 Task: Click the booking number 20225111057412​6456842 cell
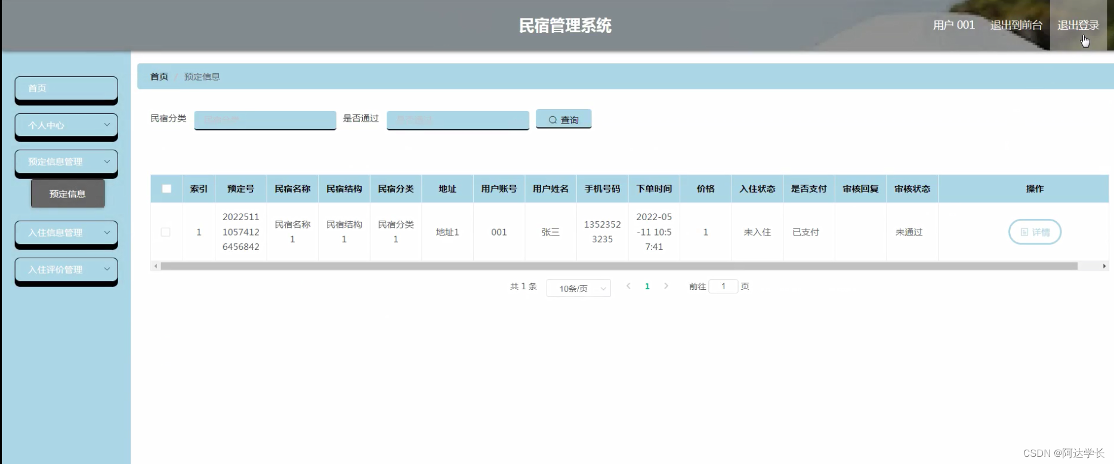coord(240,232)
